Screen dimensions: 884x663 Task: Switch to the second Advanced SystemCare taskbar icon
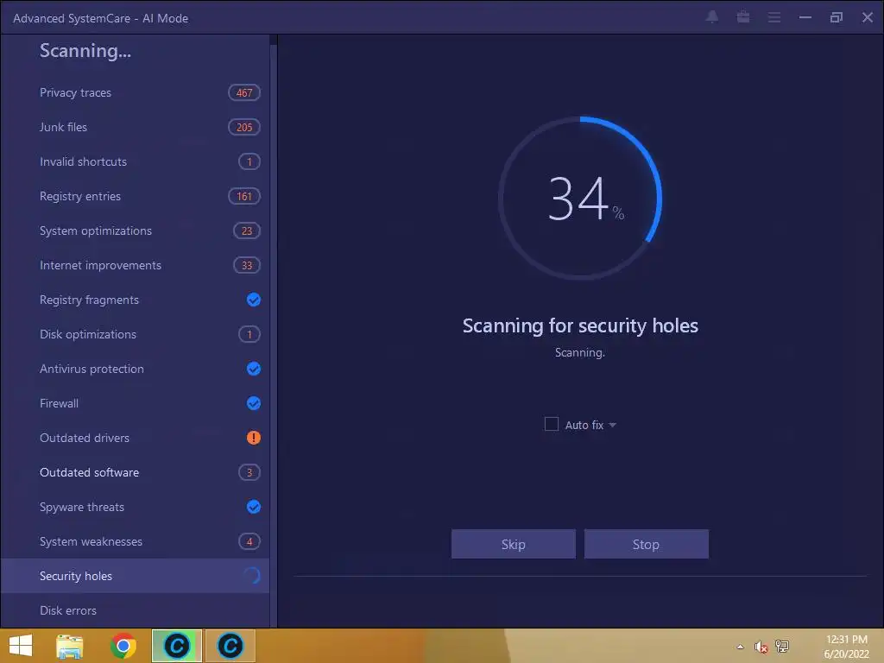[230, 646]
